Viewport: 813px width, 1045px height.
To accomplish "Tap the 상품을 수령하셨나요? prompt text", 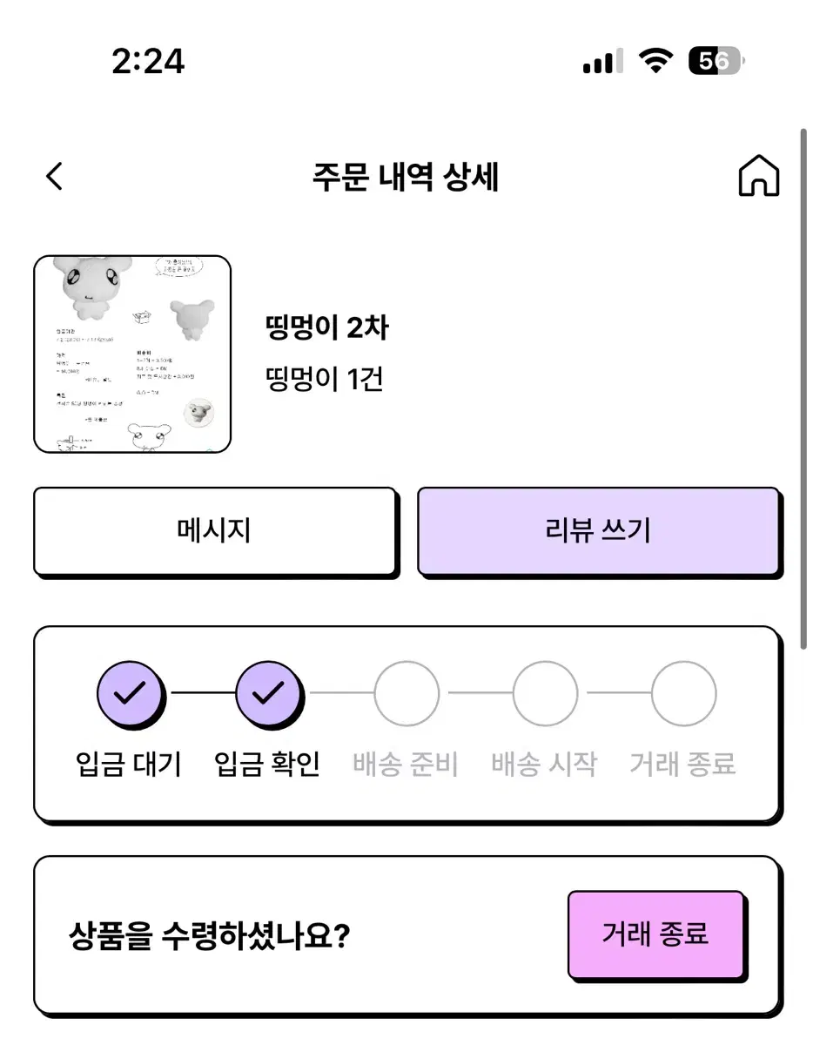I will click(209, 936).
